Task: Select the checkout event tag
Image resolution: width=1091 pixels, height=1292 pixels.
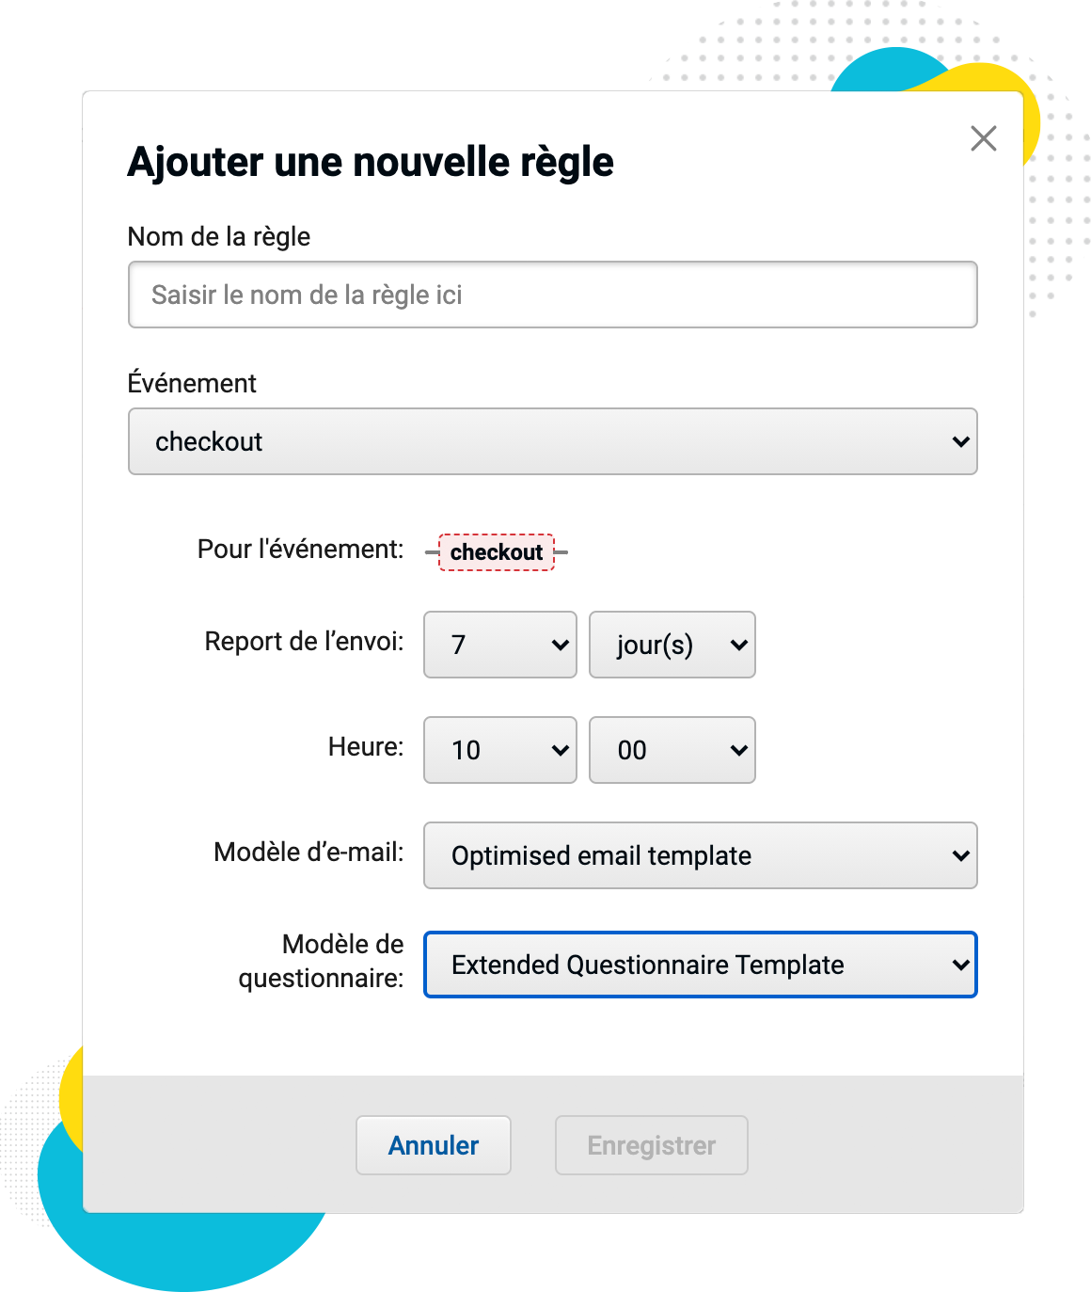Action: (x=497, y=552)
